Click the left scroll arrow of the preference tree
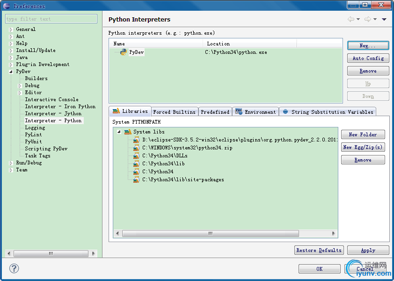This screenshot has width=394, height=281. (9, 253)
